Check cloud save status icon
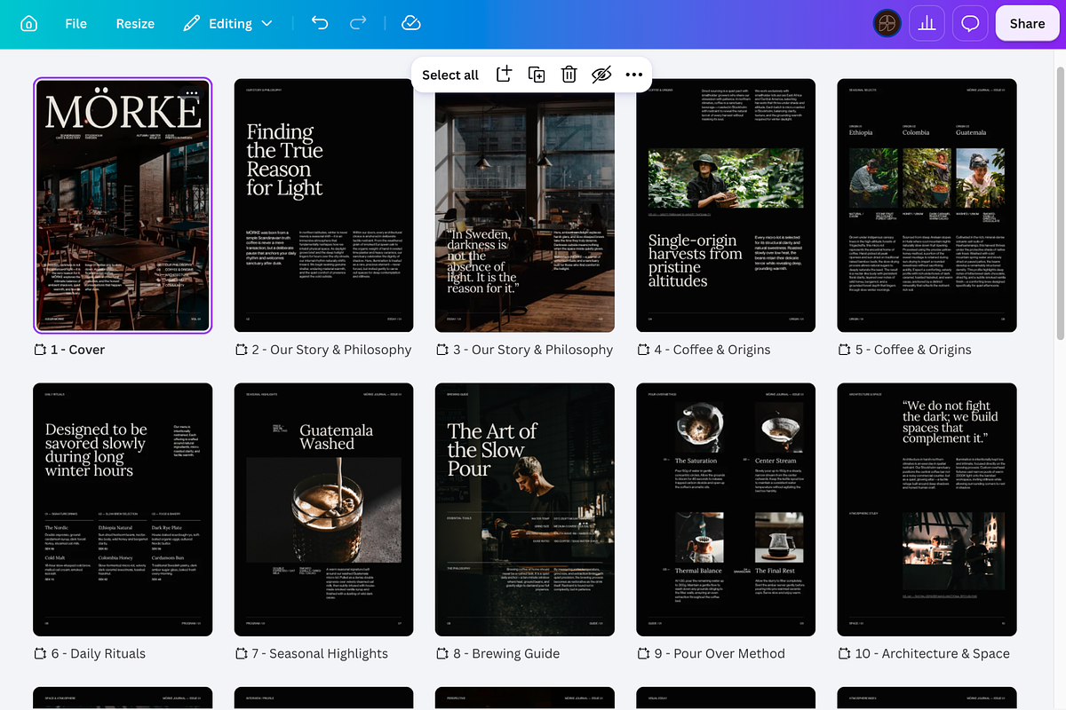The image size is (1066, 710). pyautogui.click(x=410, y=24)
